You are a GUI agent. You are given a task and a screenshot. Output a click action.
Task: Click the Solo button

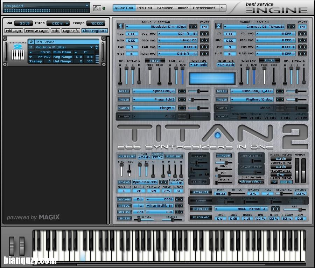(x=55, y=31)
